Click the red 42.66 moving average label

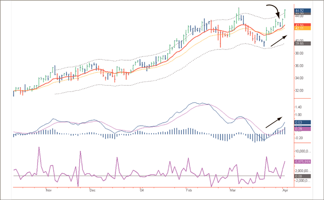(x=301, y=25)
